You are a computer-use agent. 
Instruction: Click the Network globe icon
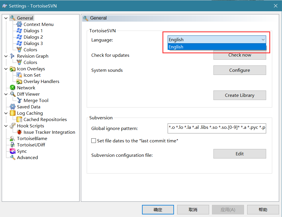pos(13,88)
